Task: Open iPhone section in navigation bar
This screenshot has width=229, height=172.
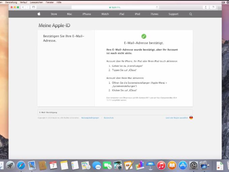Action: pyautogui.click(x=87, y=14)
